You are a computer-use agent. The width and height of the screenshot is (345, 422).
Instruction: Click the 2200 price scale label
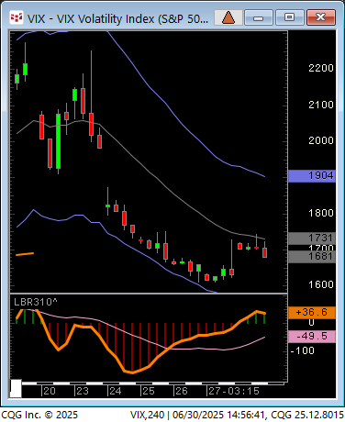(x=320, y=68)
